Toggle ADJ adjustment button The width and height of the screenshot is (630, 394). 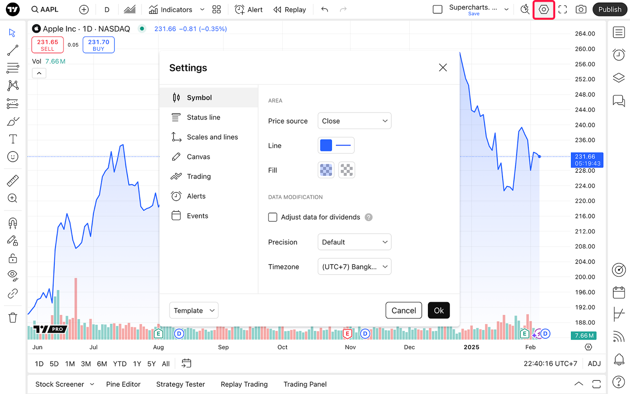594,364
